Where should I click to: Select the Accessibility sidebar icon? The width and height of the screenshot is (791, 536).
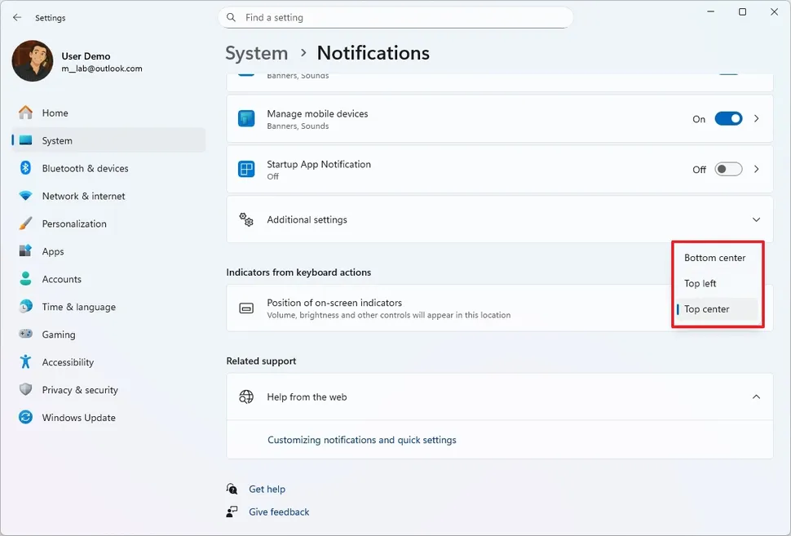click(x=24, y=362)
